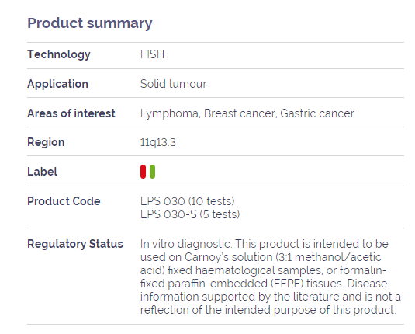Screen dimensions: 415x334
Task: Click Breast cancer in Areas of interest
Action: [x=240, y=113]
